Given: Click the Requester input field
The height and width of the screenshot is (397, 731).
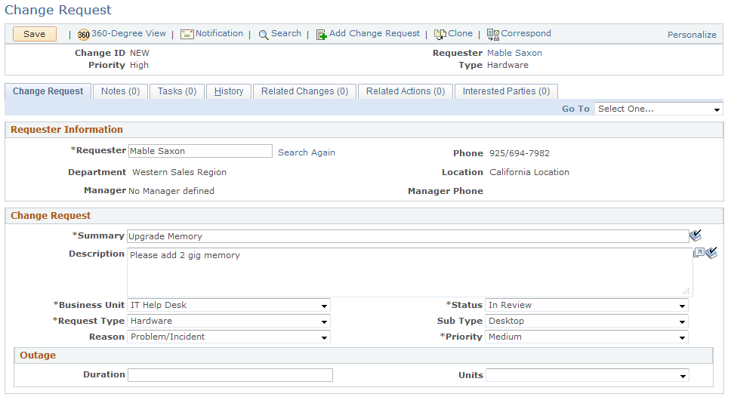Looking at the screenshot, I should click(200, 151).
